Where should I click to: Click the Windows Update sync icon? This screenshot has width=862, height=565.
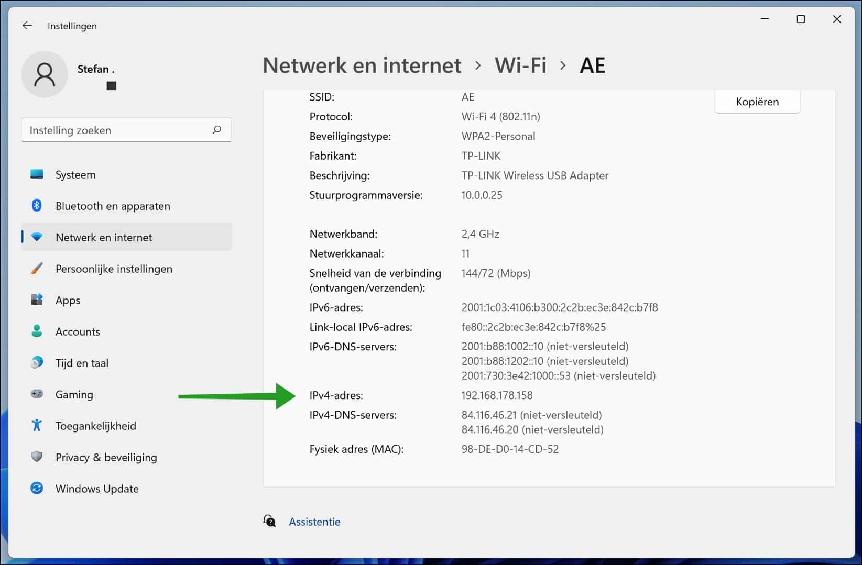tap(37, 488)
